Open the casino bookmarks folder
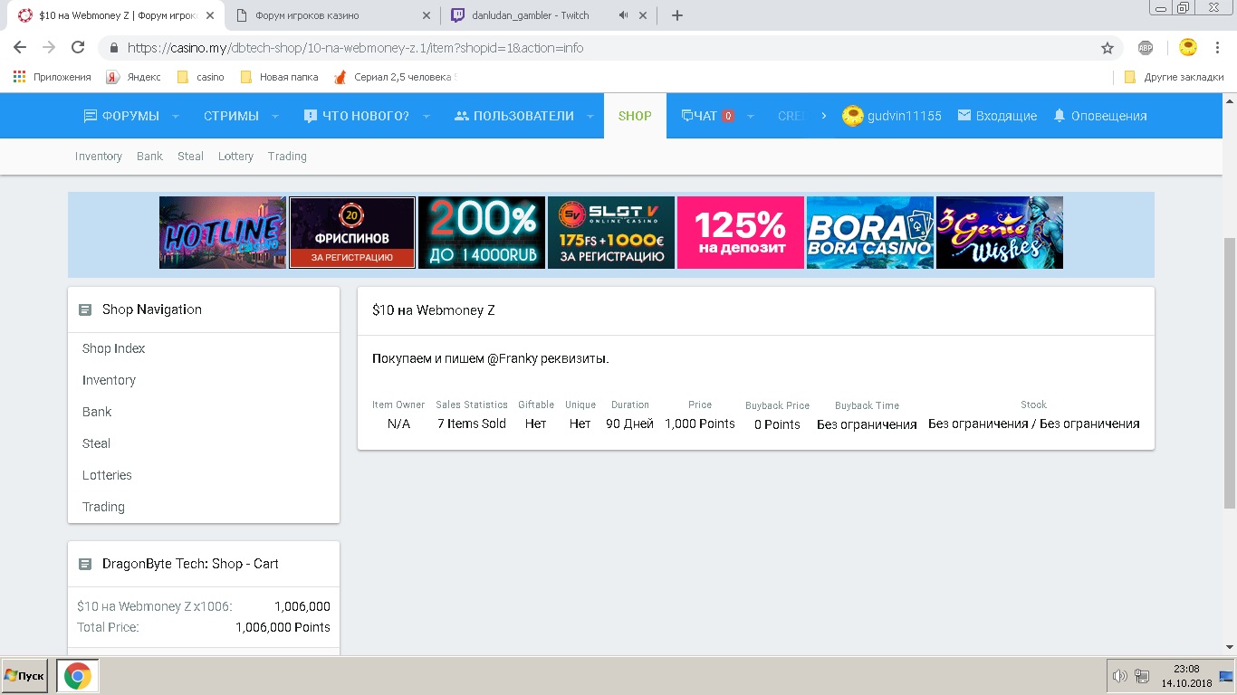This screenshot has height=695, width=1237. coord(201,77)
